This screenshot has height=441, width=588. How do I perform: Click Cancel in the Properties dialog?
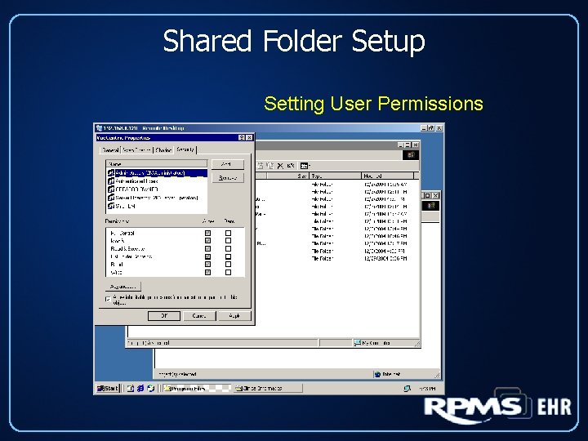[199, 316]
